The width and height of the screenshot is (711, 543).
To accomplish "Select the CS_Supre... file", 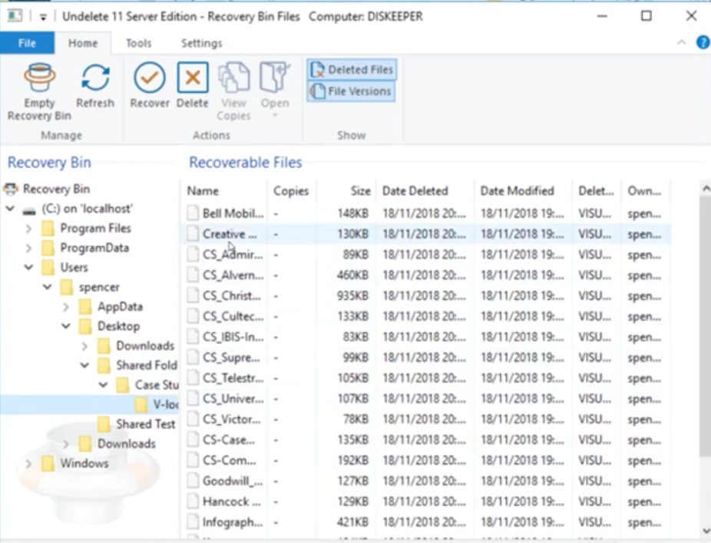I will [x=231, y=357].
